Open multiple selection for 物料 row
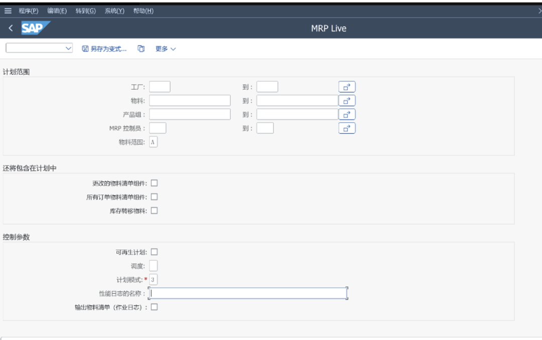 [x=347, y=101]
